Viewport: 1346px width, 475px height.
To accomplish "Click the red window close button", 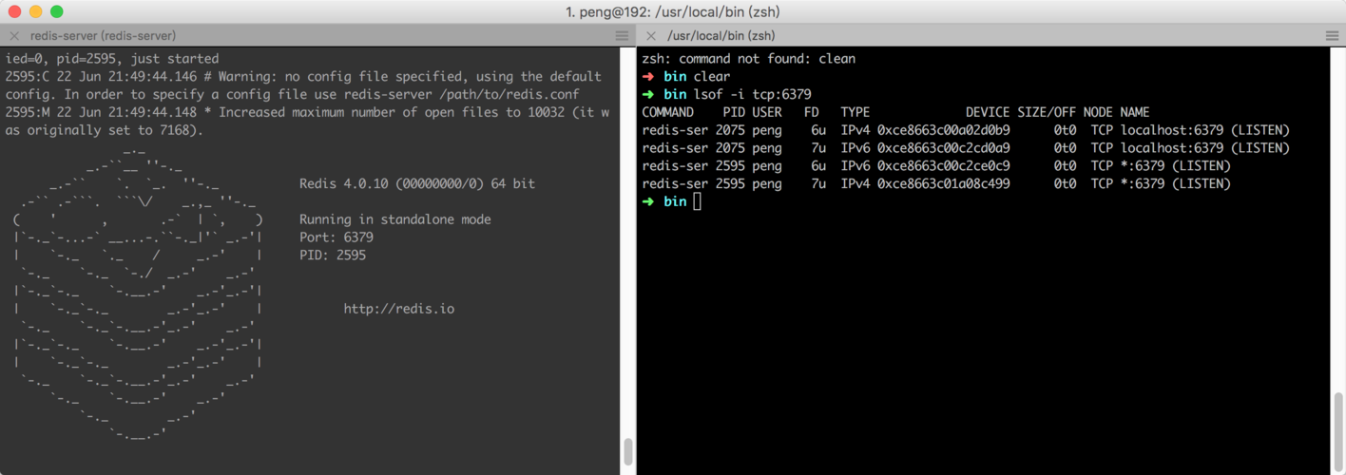I will [13, 11].
